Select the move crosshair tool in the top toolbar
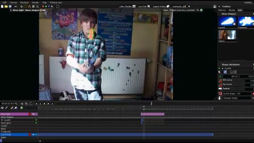Image resolution: width=254 pixels, height=143 pixels. [x=21, y=6]
